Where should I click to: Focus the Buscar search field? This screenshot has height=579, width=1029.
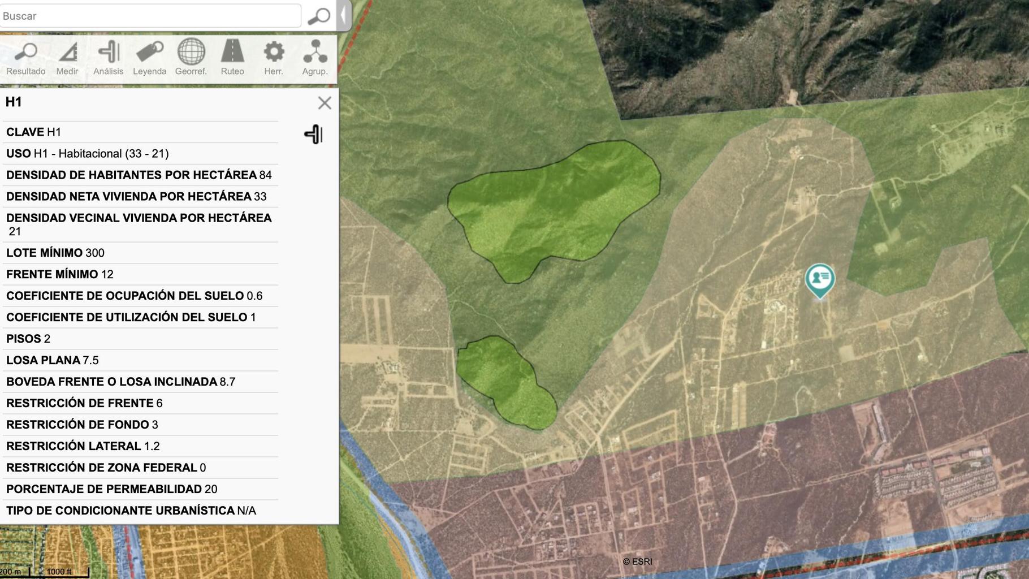pyautogui.click(x=150, y=16)
